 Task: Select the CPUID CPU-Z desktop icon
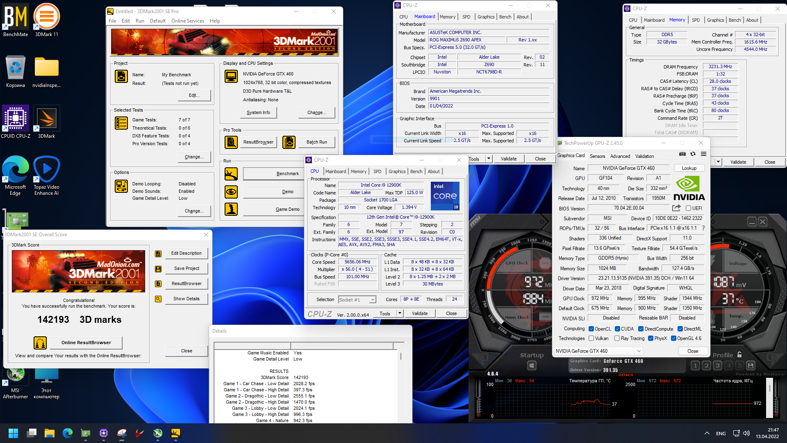click(x=16, y=121)
